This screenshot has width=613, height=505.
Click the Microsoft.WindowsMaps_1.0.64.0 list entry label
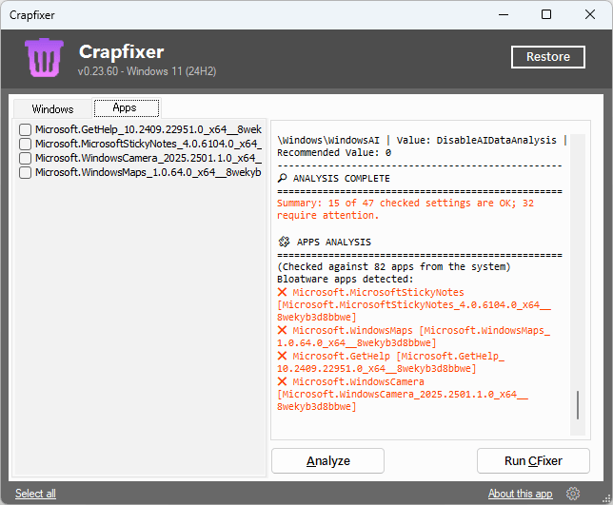[148, 172]
